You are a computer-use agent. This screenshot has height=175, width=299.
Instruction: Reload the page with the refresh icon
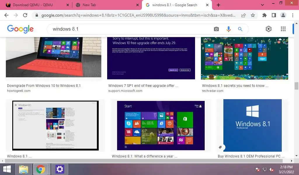tap(25, 15)
